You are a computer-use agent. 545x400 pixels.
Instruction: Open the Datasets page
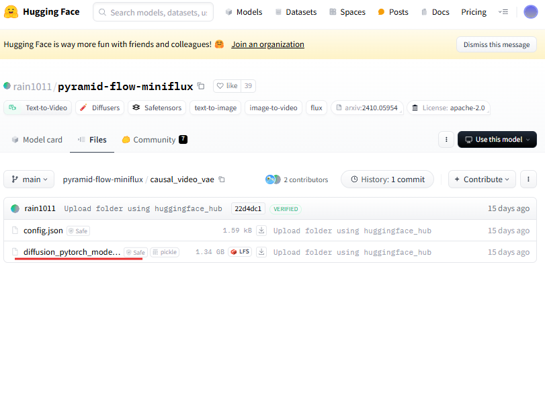[296, 12]
